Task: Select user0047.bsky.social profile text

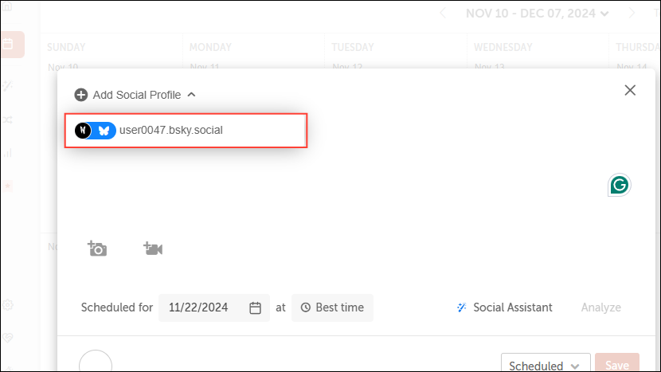Action: [x=170, y=131]
